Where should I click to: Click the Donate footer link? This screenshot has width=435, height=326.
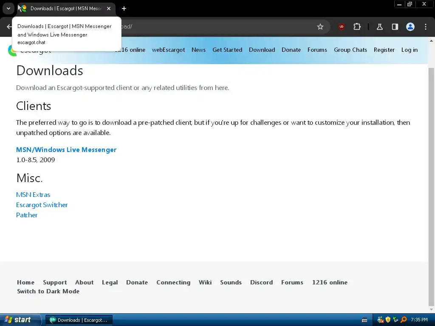click(x=137, y=282)
